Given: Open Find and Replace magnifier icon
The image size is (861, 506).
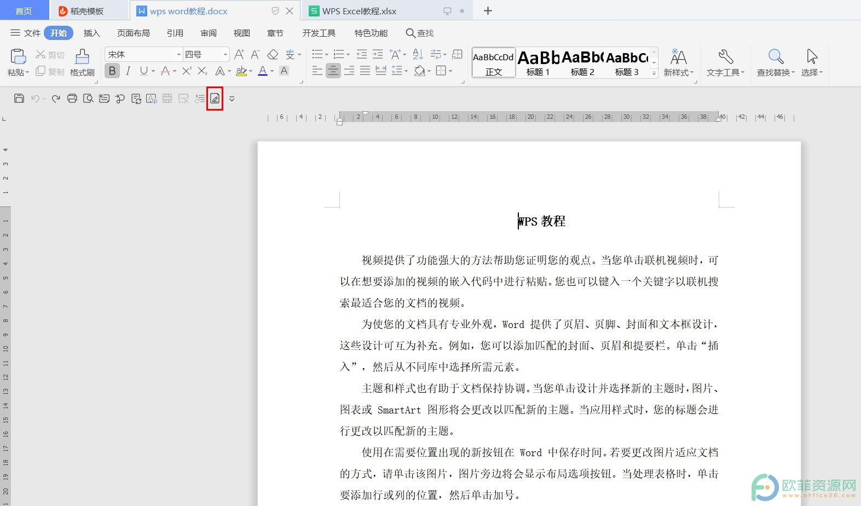Looking at the screenshot, I should pos(776,57).
